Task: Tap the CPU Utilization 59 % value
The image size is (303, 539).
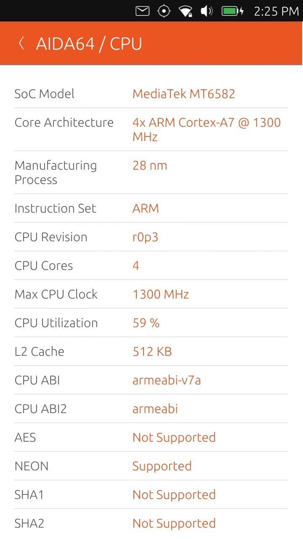Action: tap(146, 323)
